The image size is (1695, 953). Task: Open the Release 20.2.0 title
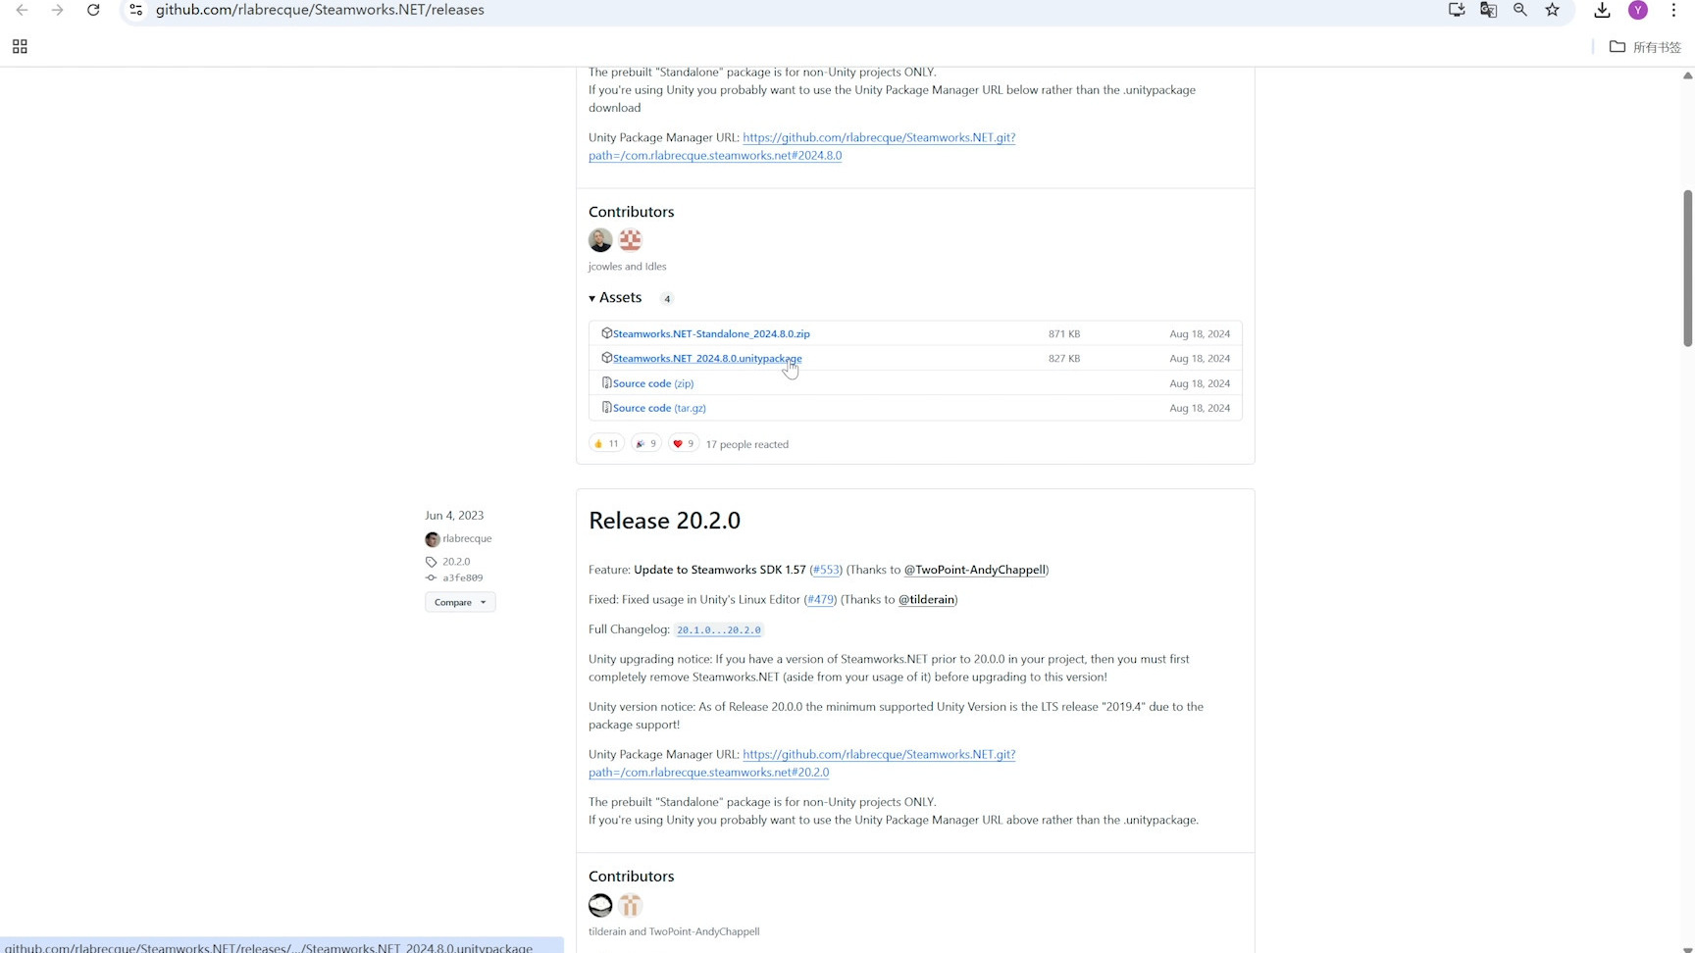tap(664, 521)
